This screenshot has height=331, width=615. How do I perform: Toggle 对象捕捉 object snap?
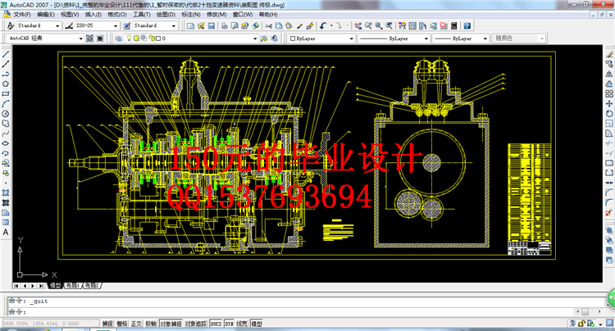point(171,324)
